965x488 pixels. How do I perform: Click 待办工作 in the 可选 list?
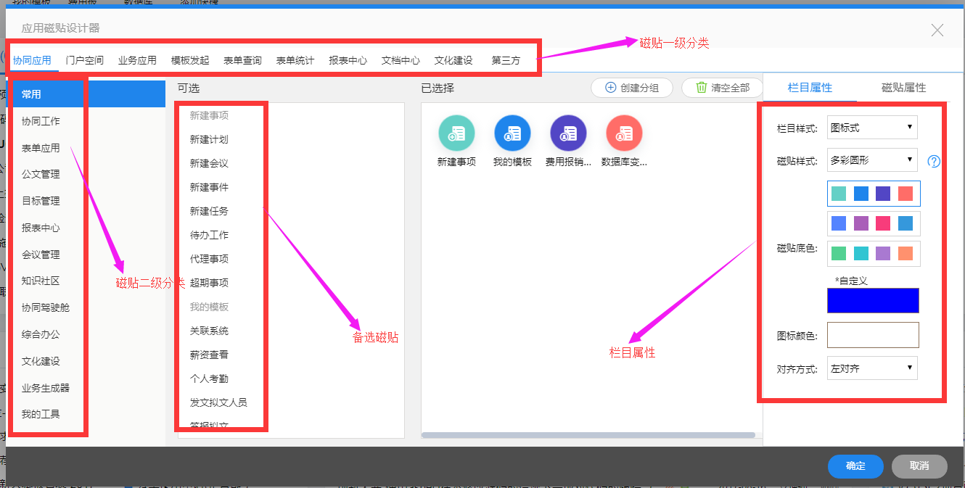[x=209, y=235]
